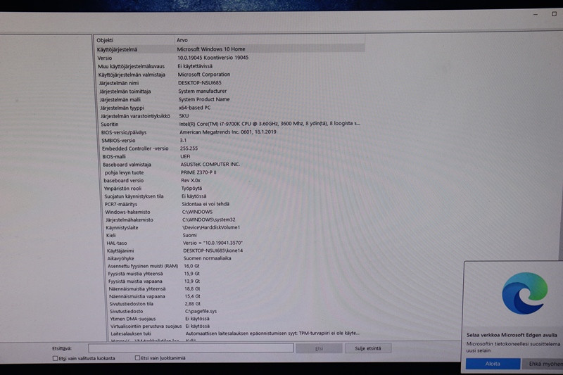The image size is (563, 375).
Task: Click the Etsi search button
Action: point(319,348)
